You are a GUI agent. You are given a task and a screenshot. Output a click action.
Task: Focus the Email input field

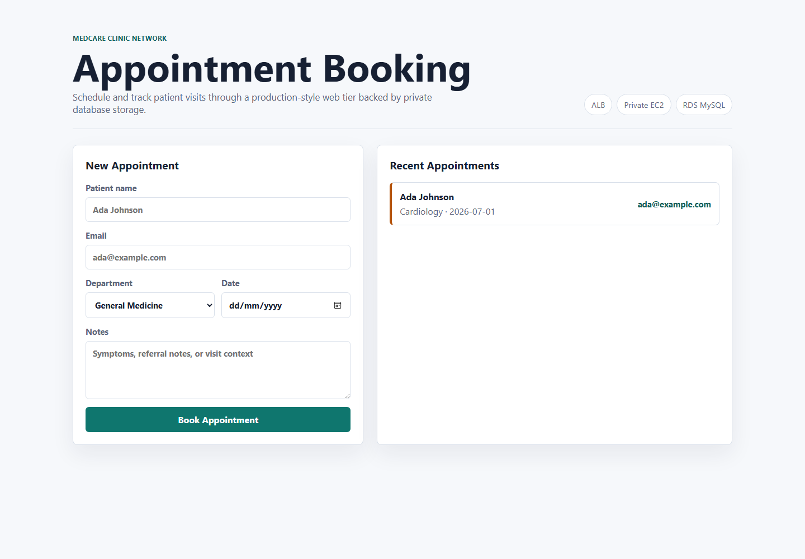tap(218, 257)
